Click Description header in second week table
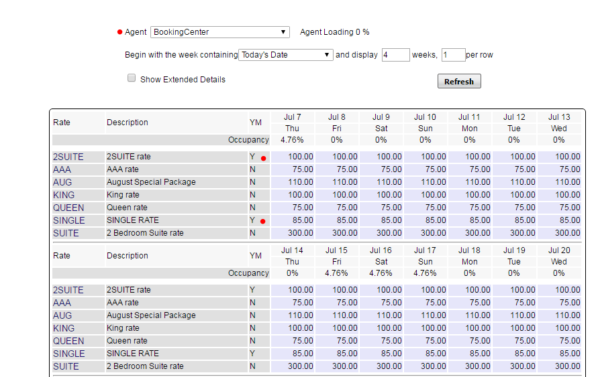This screenshot has height=377, width=598. tap(128, 256)
